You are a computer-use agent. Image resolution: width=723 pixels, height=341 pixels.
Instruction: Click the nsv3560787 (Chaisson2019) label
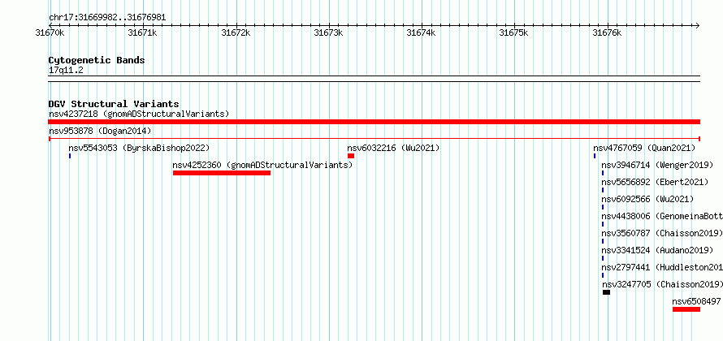pyautogui.click(x=662, y=233)
